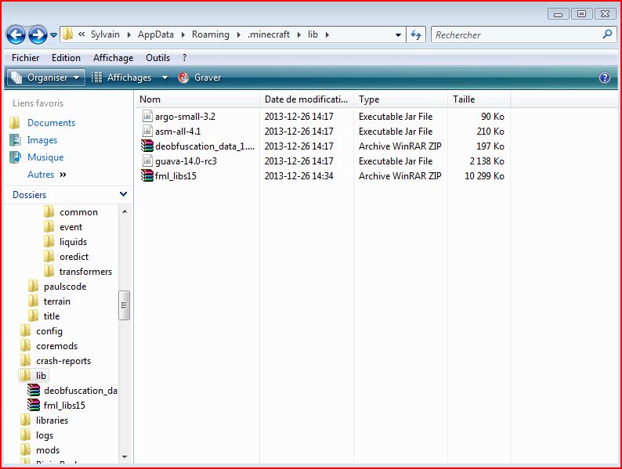Image resolution: width=622 pixels, height=469 pixels.
Task: Navigate to Sylvain in breadcrumb
Action: 105,34
